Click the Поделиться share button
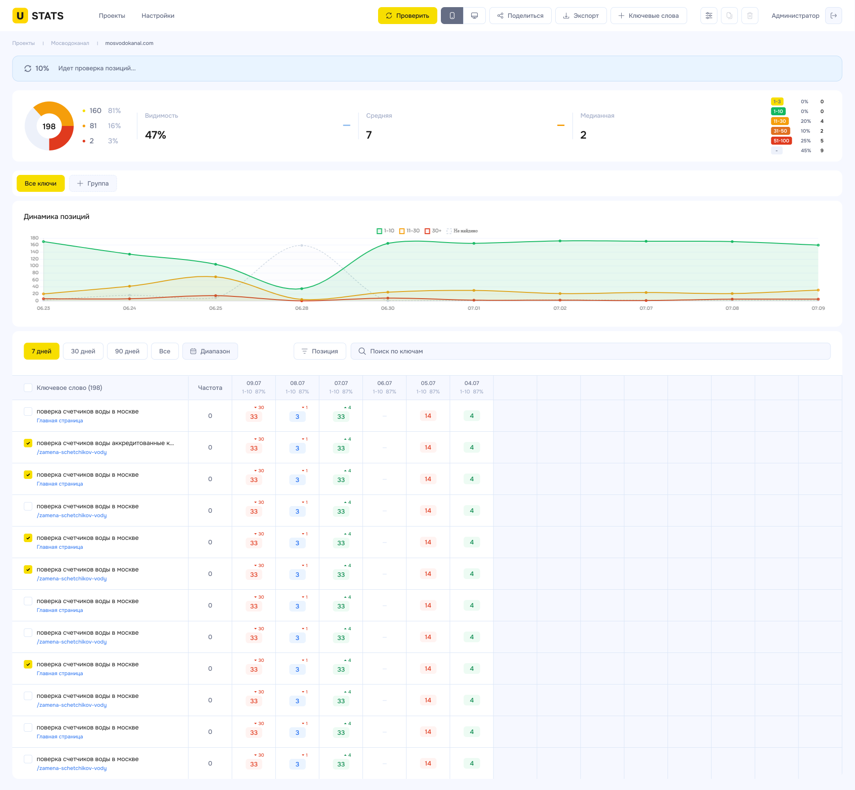The height and width of the screenshot is (790, 855). pos(520,16)
